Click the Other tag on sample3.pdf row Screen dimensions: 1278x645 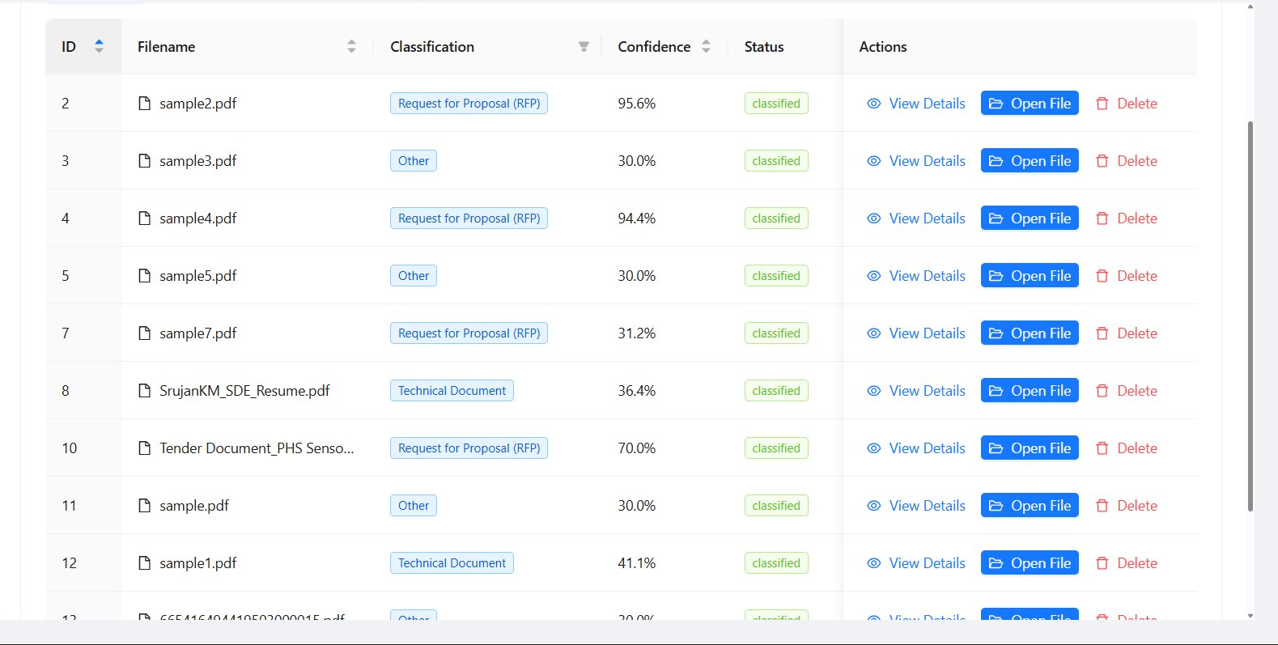[x=414, y=160]
